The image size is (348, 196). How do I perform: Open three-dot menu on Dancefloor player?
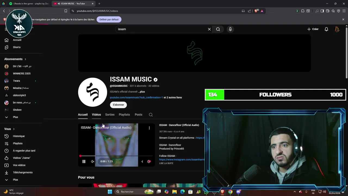click(149, 128)
